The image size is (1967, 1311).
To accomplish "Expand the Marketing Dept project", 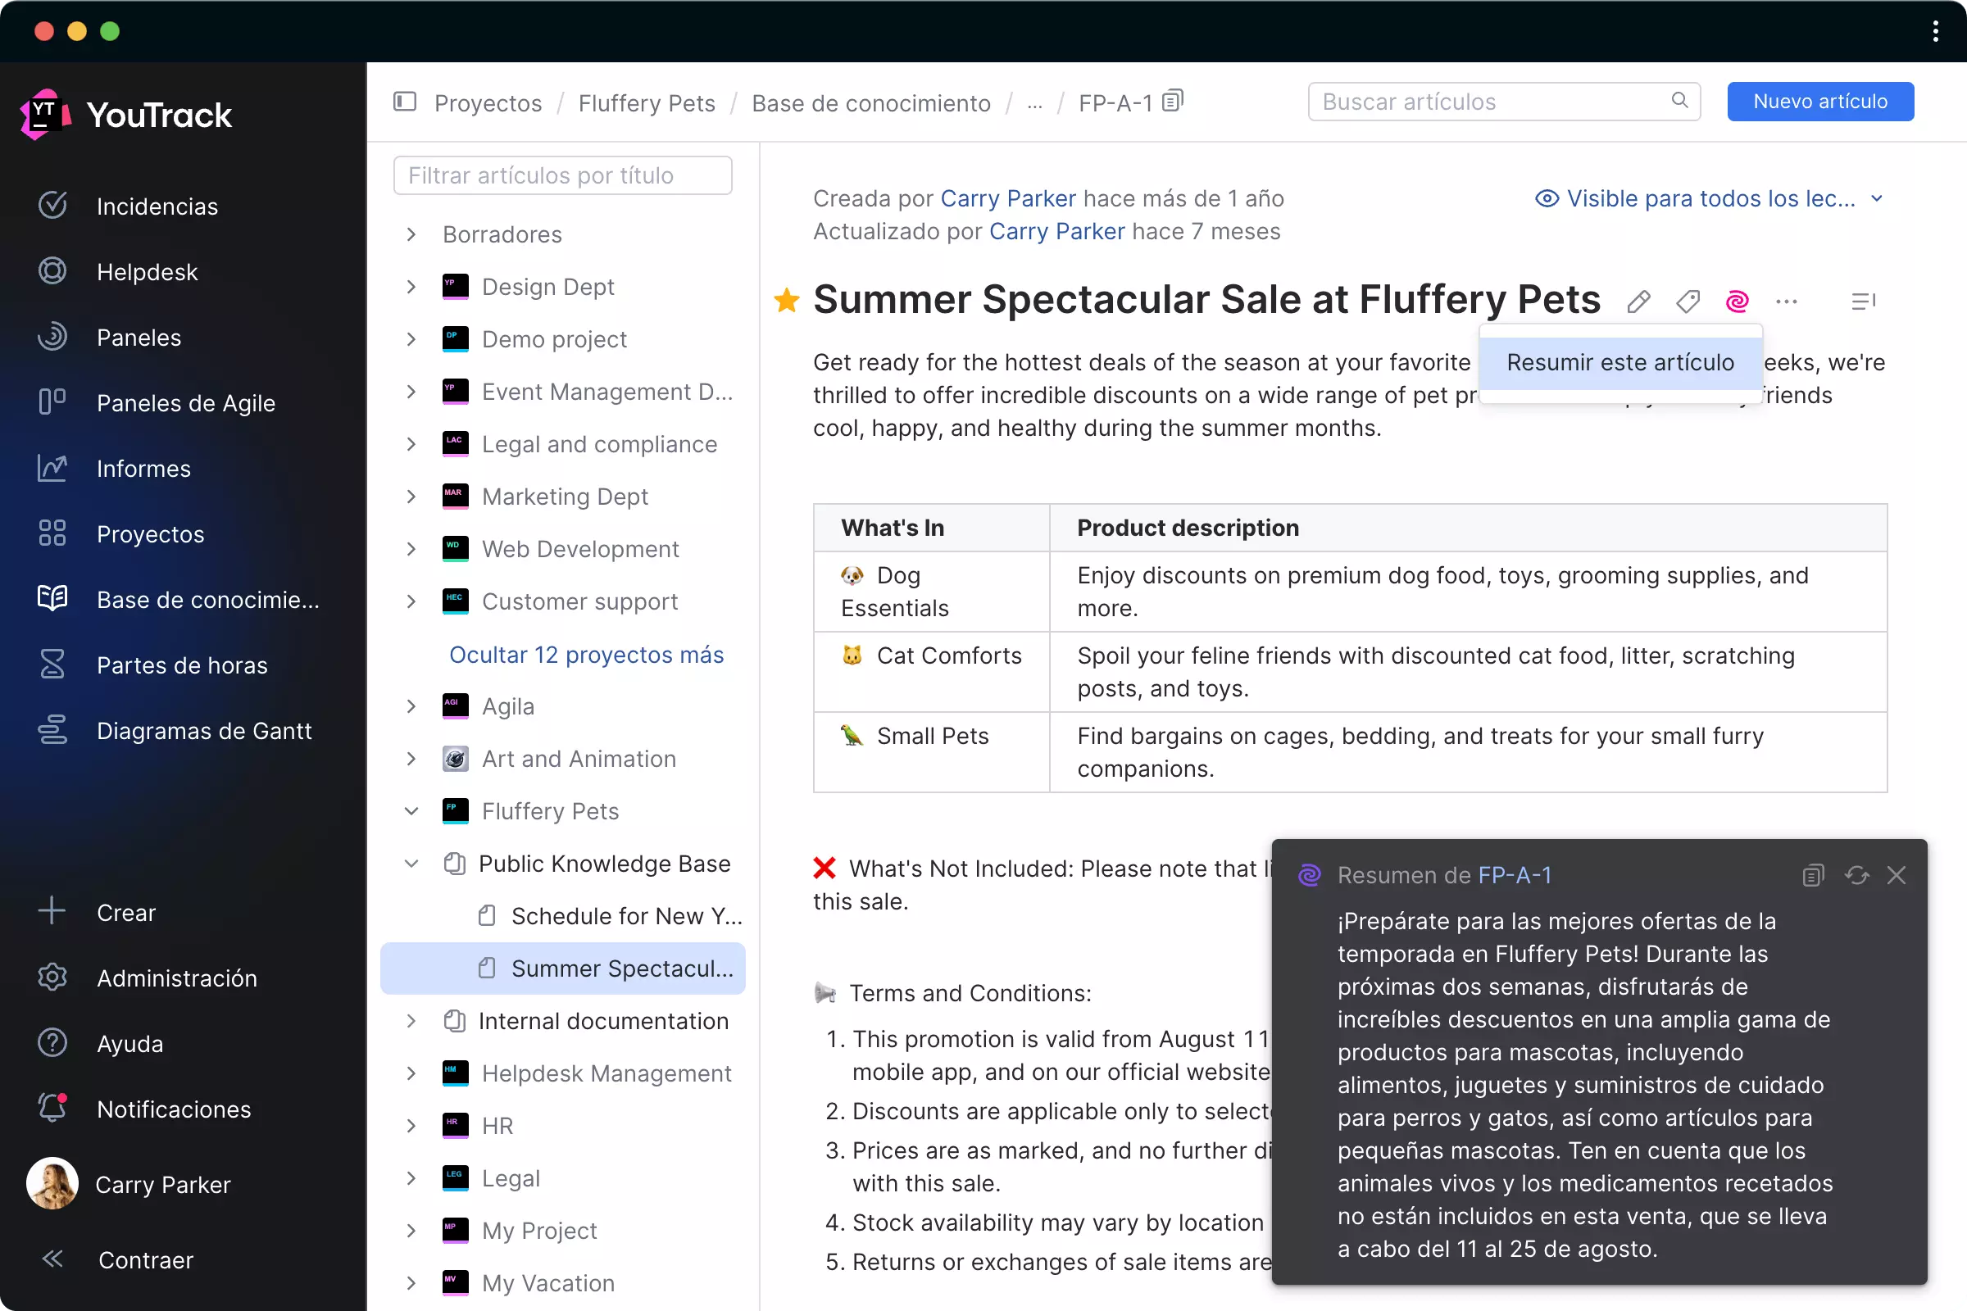I will 411,497.
